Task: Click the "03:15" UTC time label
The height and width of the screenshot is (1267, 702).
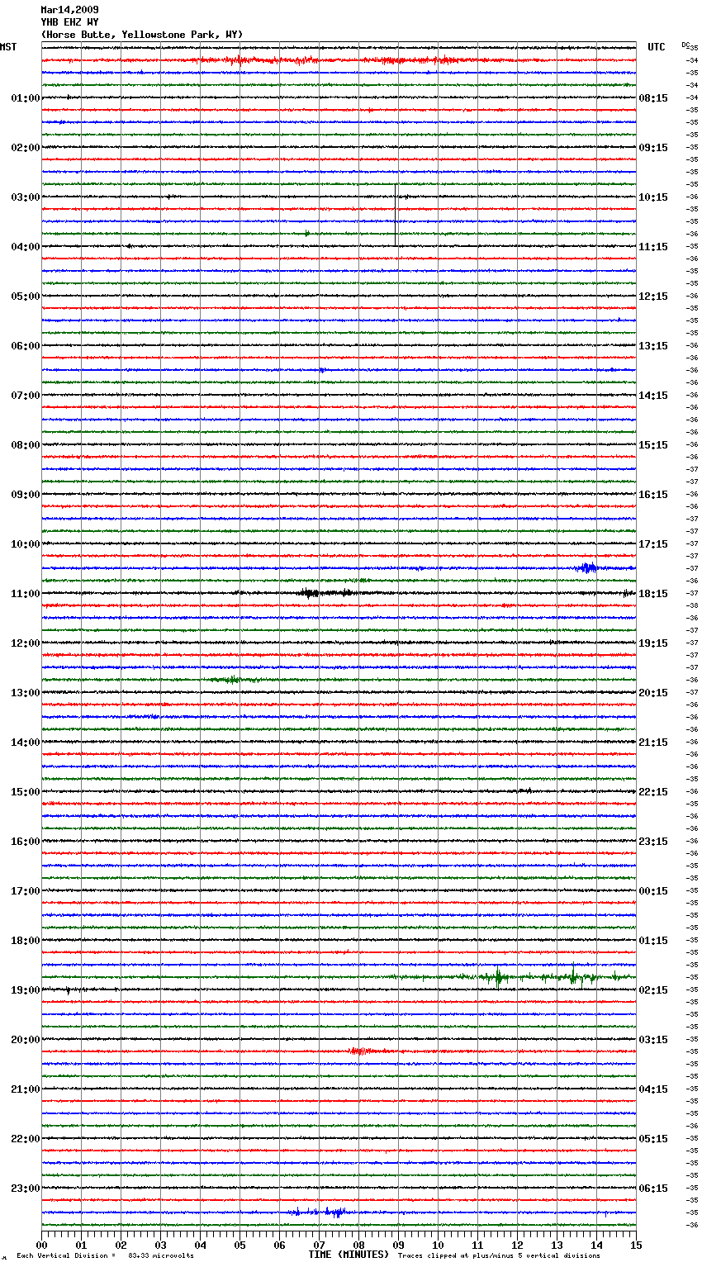Action: pos(653,1040)
